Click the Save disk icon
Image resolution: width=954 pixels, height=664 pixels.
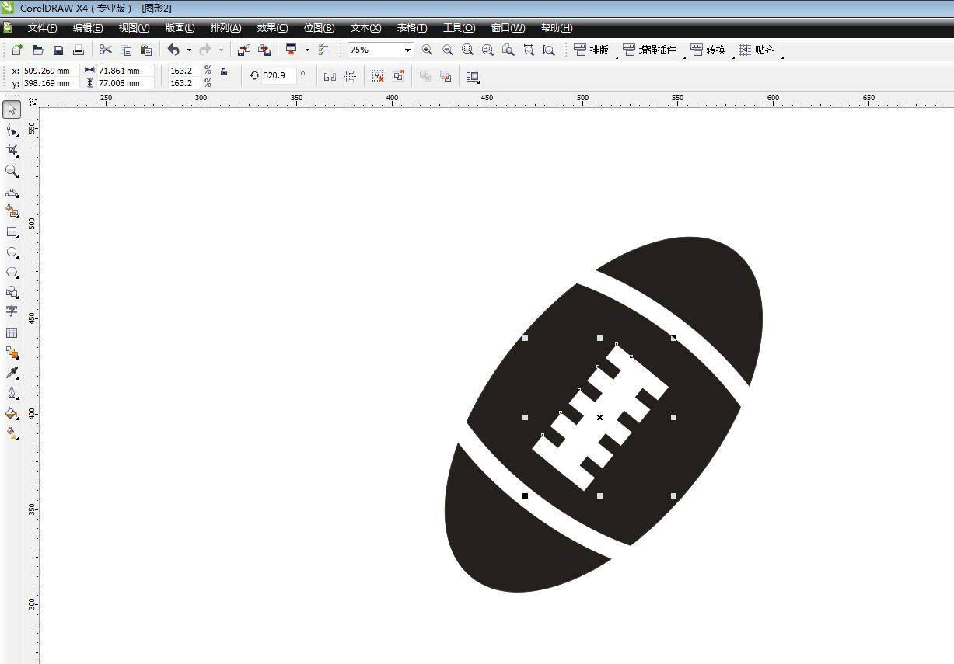(58, 50)
